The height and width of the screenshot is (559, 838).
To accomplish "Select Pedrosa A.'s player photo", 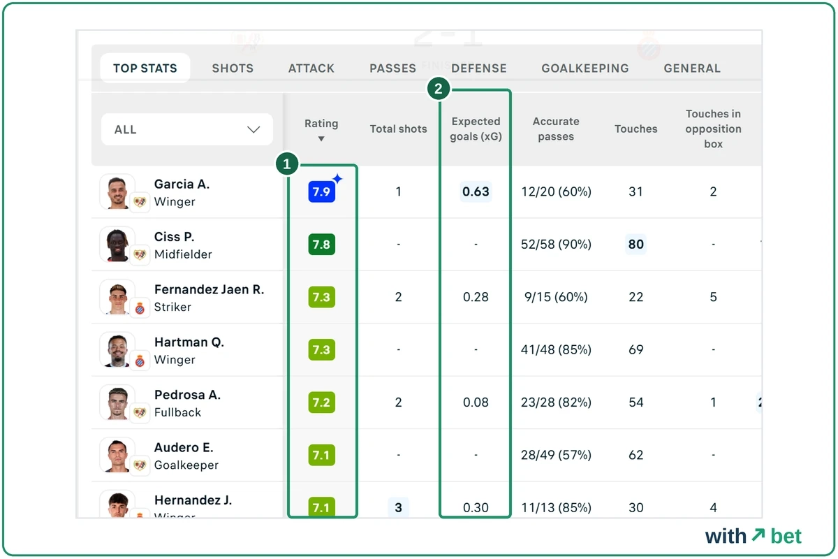I will (x=117, y=402).
